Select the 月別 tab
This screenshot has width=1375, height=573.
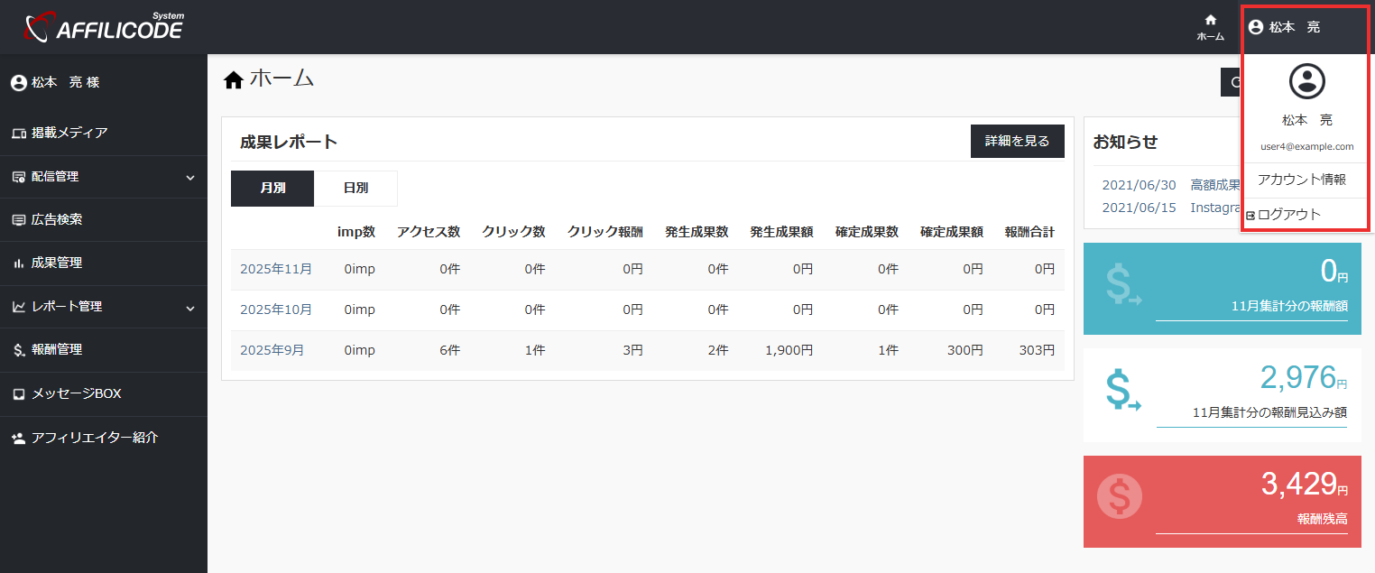[272, 189]
